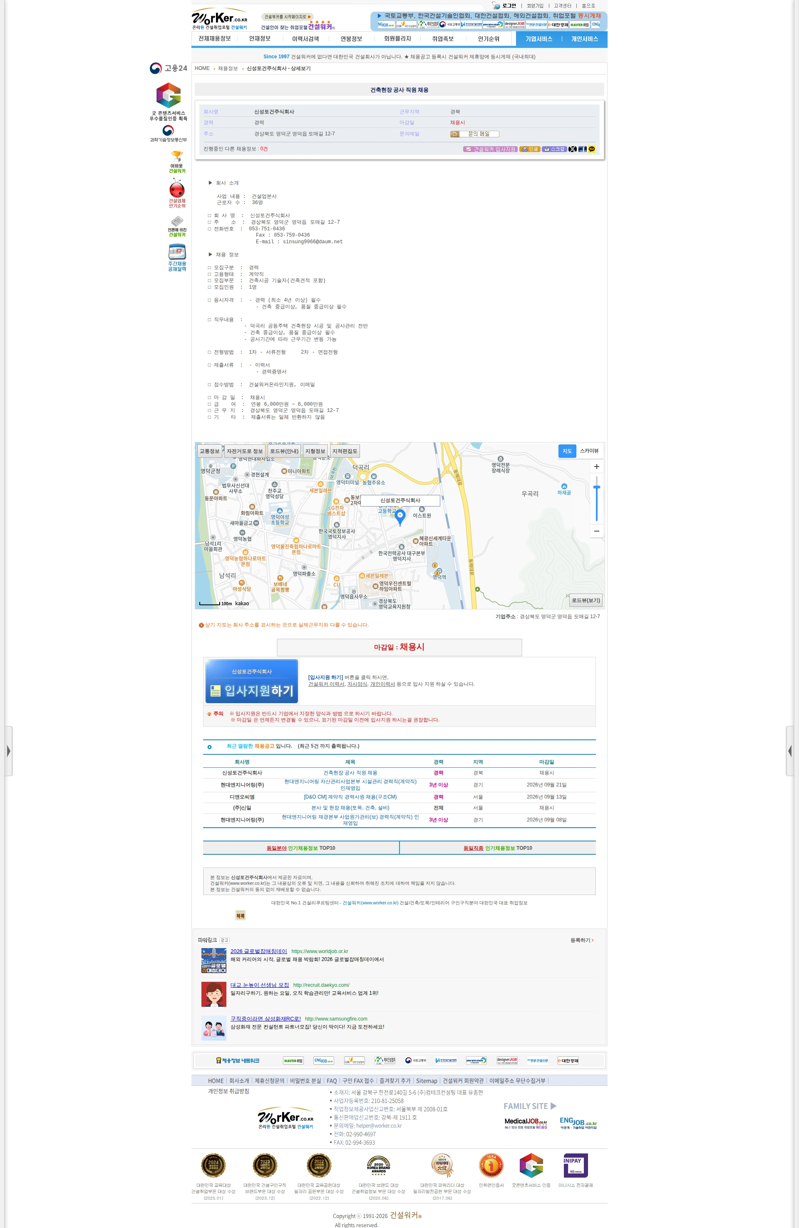Screen dimensions: 799x1228
Task: Toggle 지적편집도 on the map
Action: [x=345, y=451]
